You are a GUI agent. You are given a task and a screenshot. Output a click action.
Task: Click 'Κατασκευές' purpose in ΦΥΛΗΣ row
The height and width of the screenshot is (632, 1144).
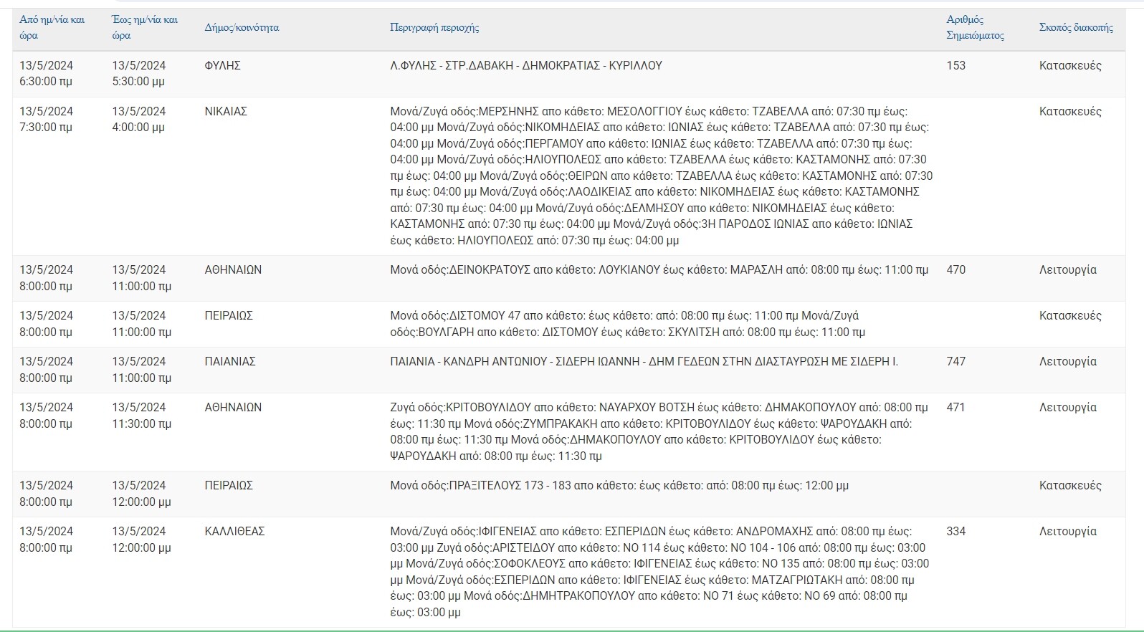pyautogui.click(x=1070, y=65)
